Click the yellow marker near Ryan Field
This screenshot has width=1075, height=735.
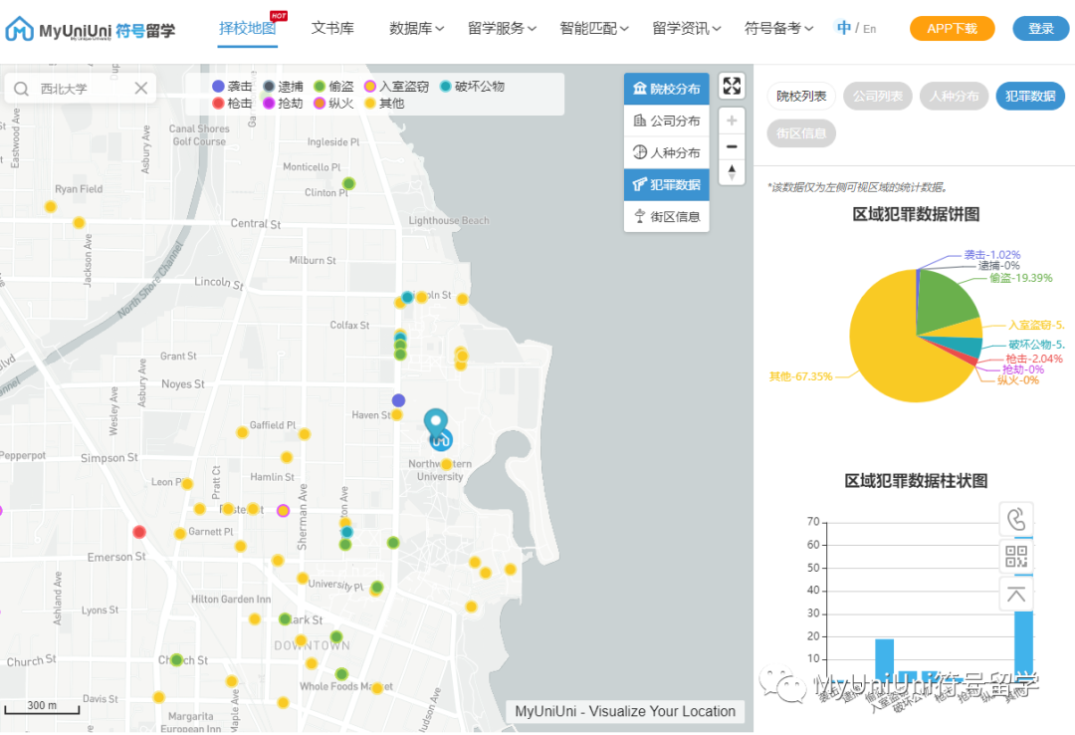pos(50,206)
